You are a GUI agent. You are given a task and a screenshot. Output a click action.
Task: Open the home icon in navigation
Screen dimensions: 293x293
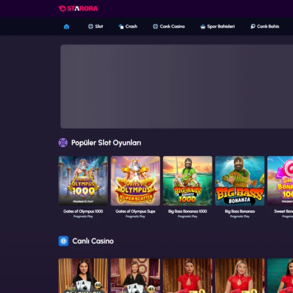pos(66,26)
